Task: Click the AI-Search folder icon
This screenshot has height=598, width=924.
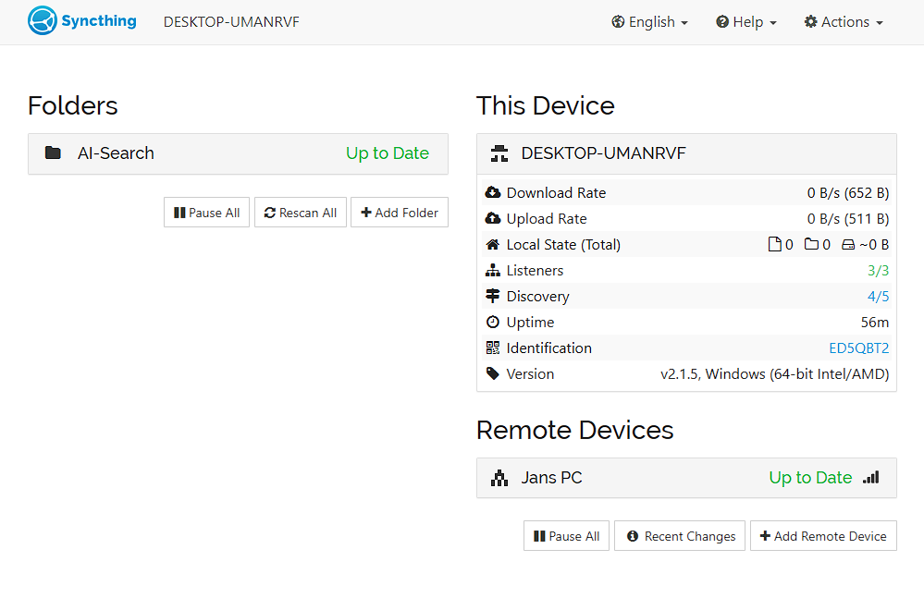Action: pyautogui.click(x=53, y=153)
